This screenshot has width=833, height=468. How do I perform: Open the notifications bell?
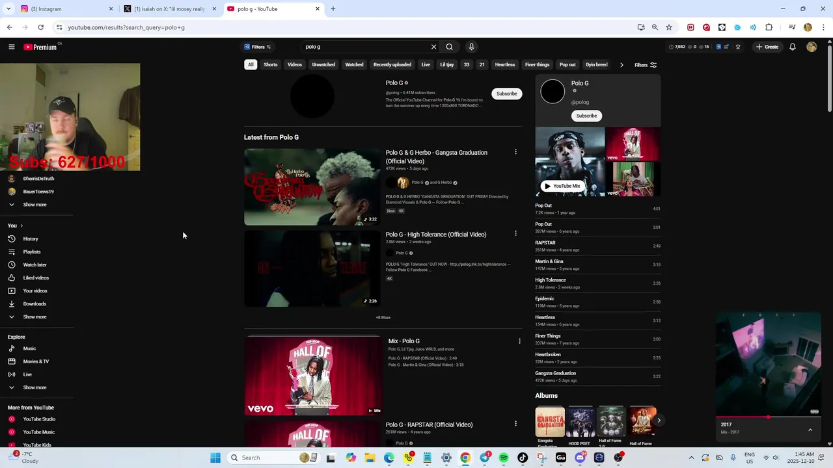(x=792, y=47)
